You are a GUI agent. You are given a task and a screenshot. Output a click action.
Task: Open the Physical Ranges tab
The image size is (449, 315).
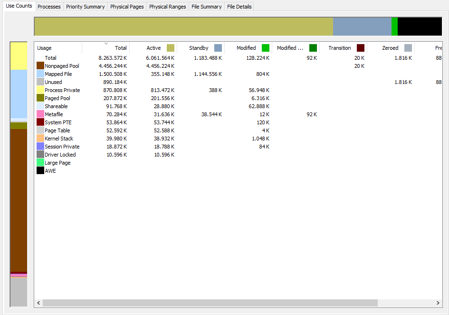point(168,7)
